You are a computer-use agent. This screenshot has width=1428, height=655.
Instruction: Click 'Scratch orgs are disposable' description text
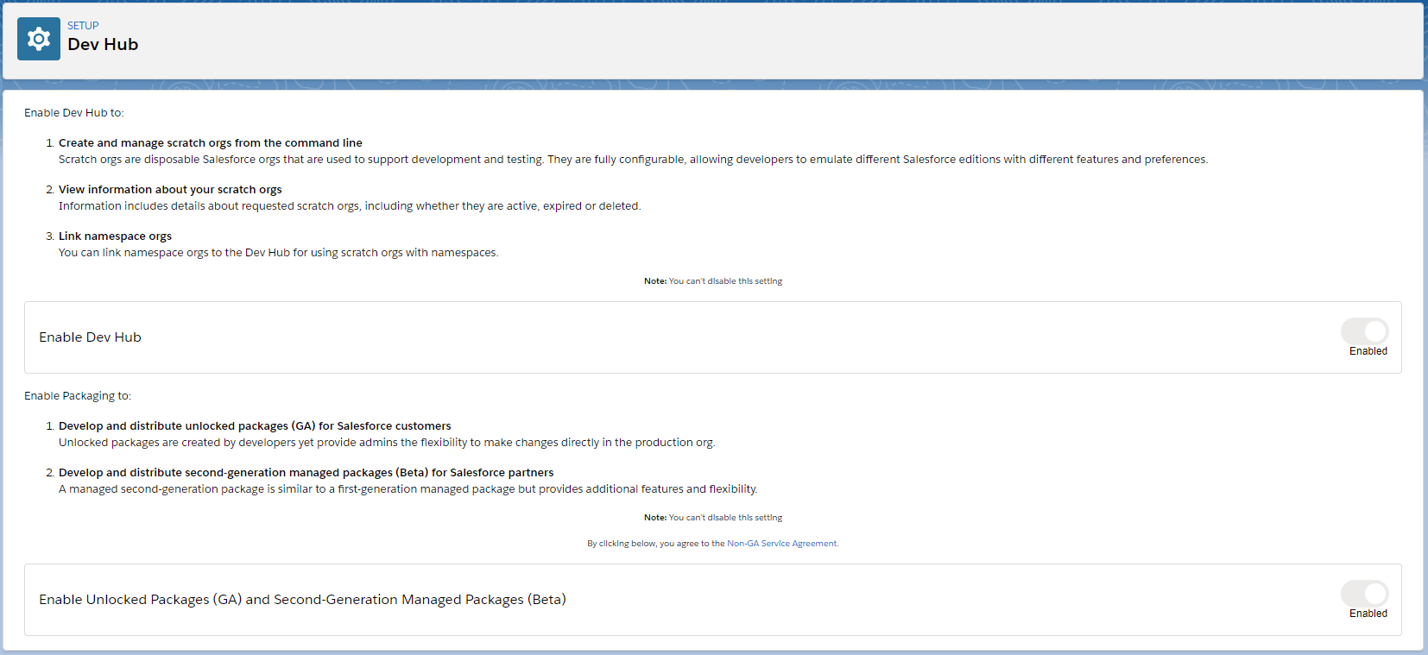coord(633,160)
